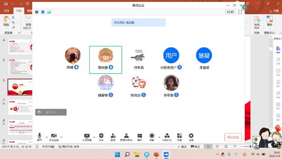
Task: Open the security shield in meeting toolbar
Action: pos(101,136)
